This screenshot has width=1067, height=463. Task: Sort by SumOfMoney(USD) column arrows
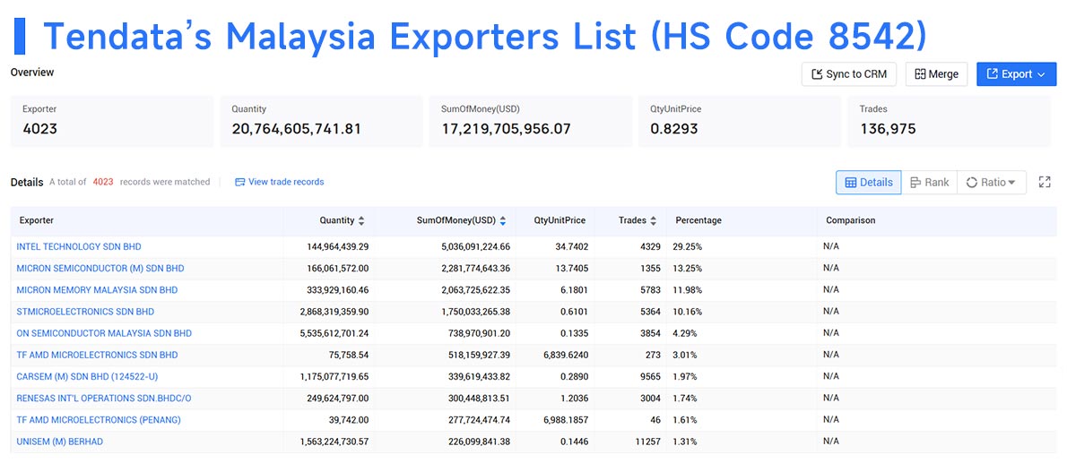pos(503,221)
